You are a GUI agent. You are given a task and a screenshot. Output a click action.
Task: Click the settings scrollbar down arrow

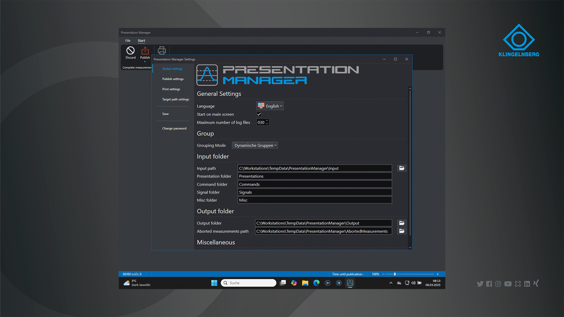410,247
